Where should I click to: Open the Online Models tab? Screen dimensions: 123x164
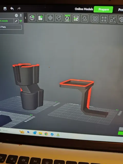coord(84,9)
